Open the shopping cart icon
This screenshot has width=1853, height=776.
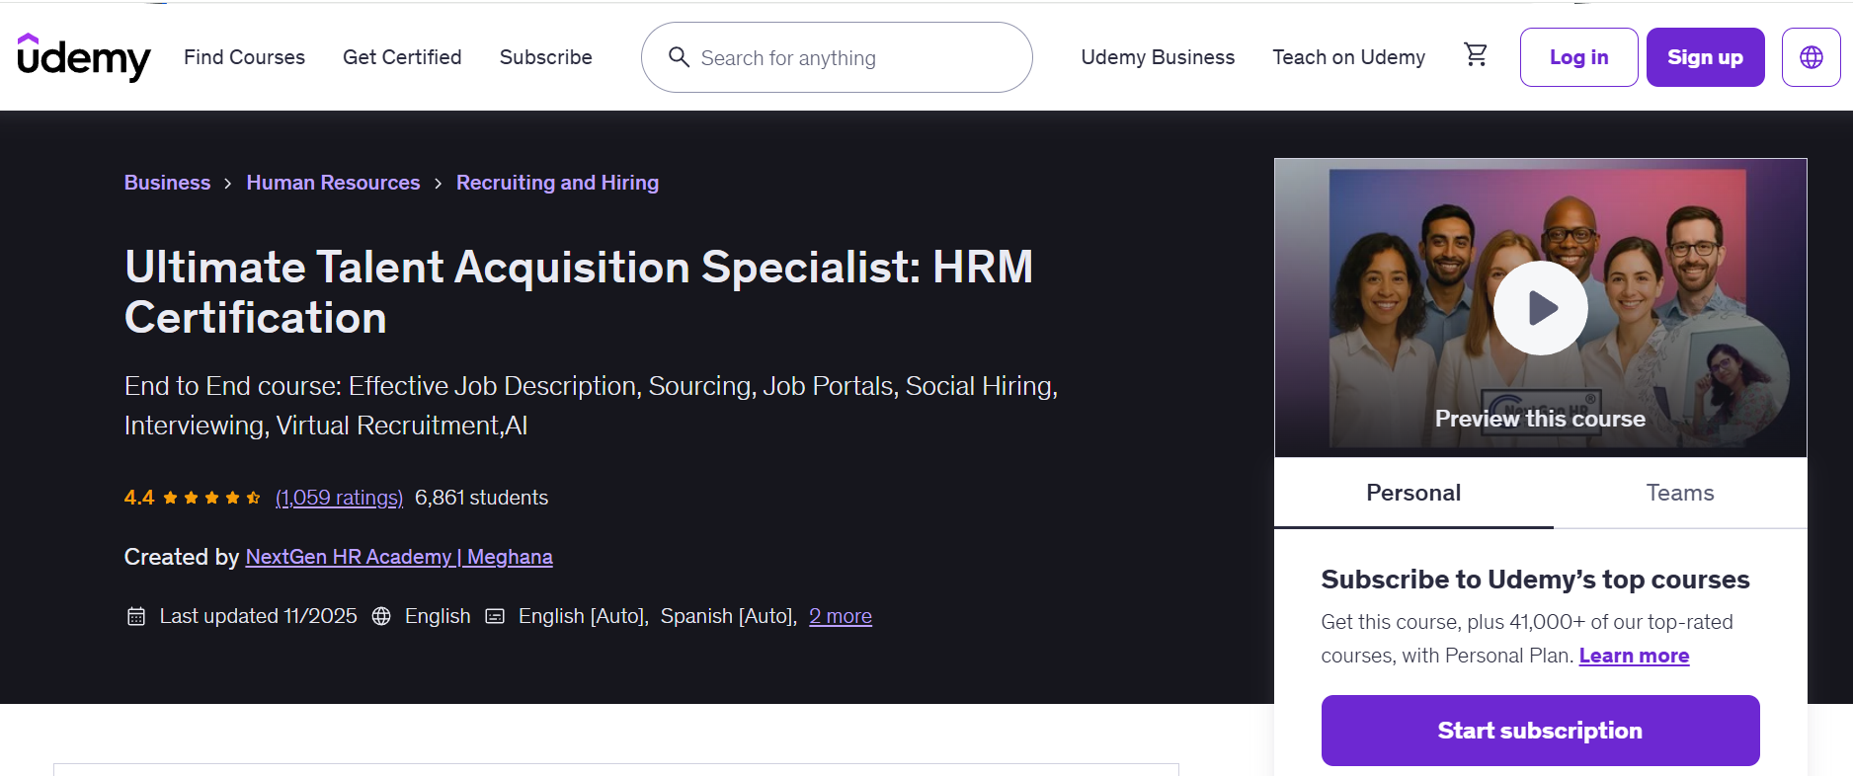pyautogui.click(x=1476, y=55)
